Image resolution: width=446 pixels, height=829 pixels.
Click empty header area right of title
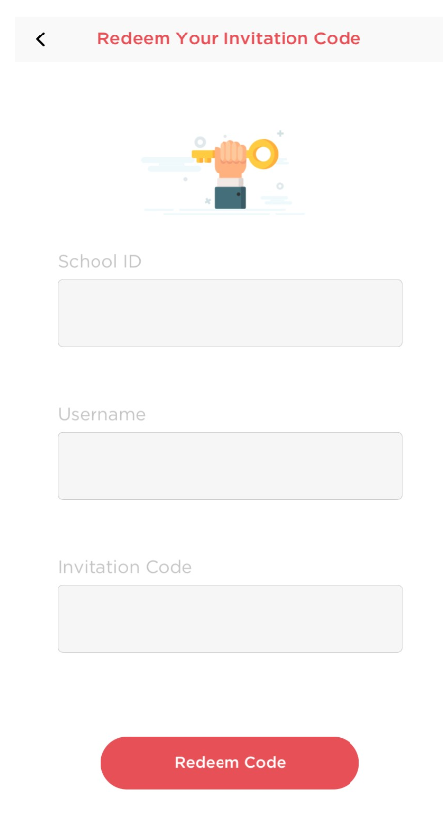coord(403,39)
